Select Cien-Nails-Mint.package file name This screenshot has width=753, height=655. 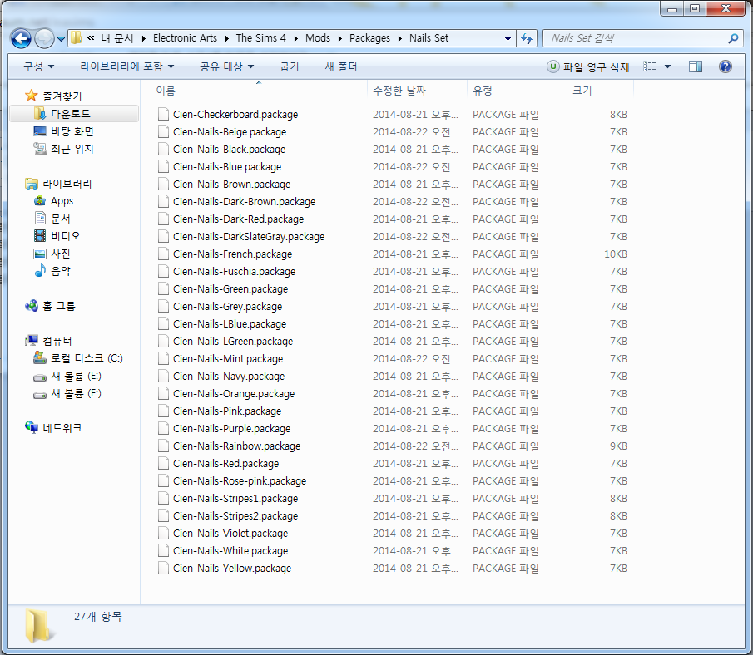coord(228,359)
